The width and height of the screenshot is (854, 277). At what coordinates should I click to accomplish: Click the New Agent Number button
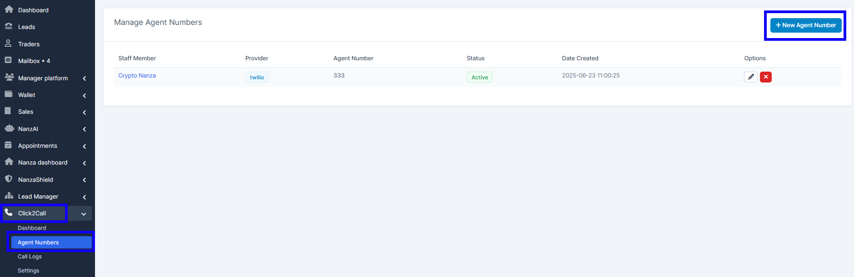click(805, 25)
